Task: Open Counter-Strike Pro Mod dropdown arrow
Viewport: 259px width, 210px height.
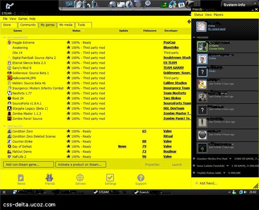Action: [x=230, y=159]
